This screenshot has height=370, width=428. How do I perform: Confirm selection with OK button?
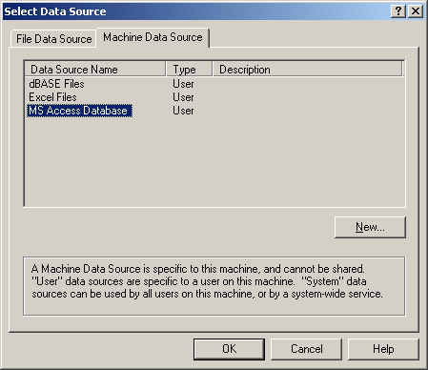tap(229, 349)
